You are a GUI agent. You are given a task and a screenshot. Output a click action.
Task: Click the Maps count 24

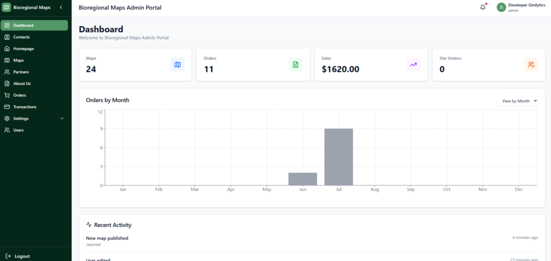[x=91, y=69]
